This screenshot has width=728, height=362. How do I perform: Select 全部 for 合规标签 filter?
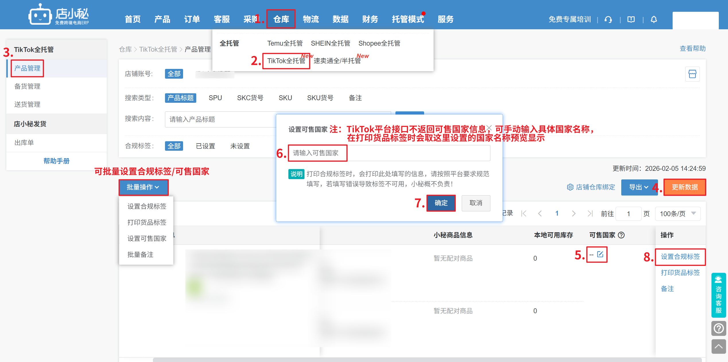[x=174, y=146]
